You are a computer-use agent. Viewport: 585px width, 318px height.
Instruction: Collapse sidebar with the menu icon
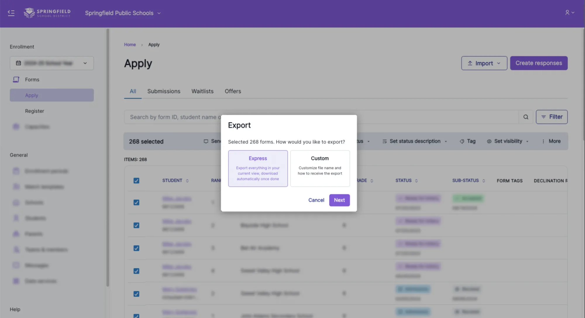point(11,13)
